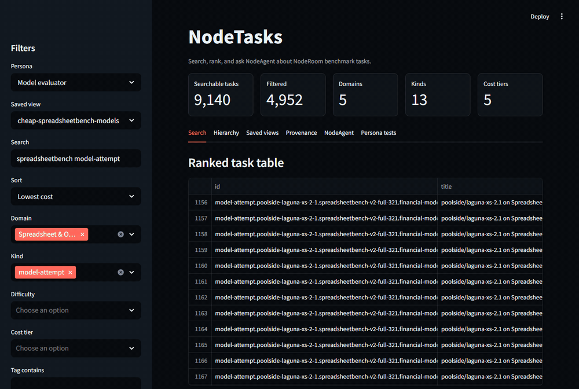Open the Difficulty dropdown

[x=76, y=310]
